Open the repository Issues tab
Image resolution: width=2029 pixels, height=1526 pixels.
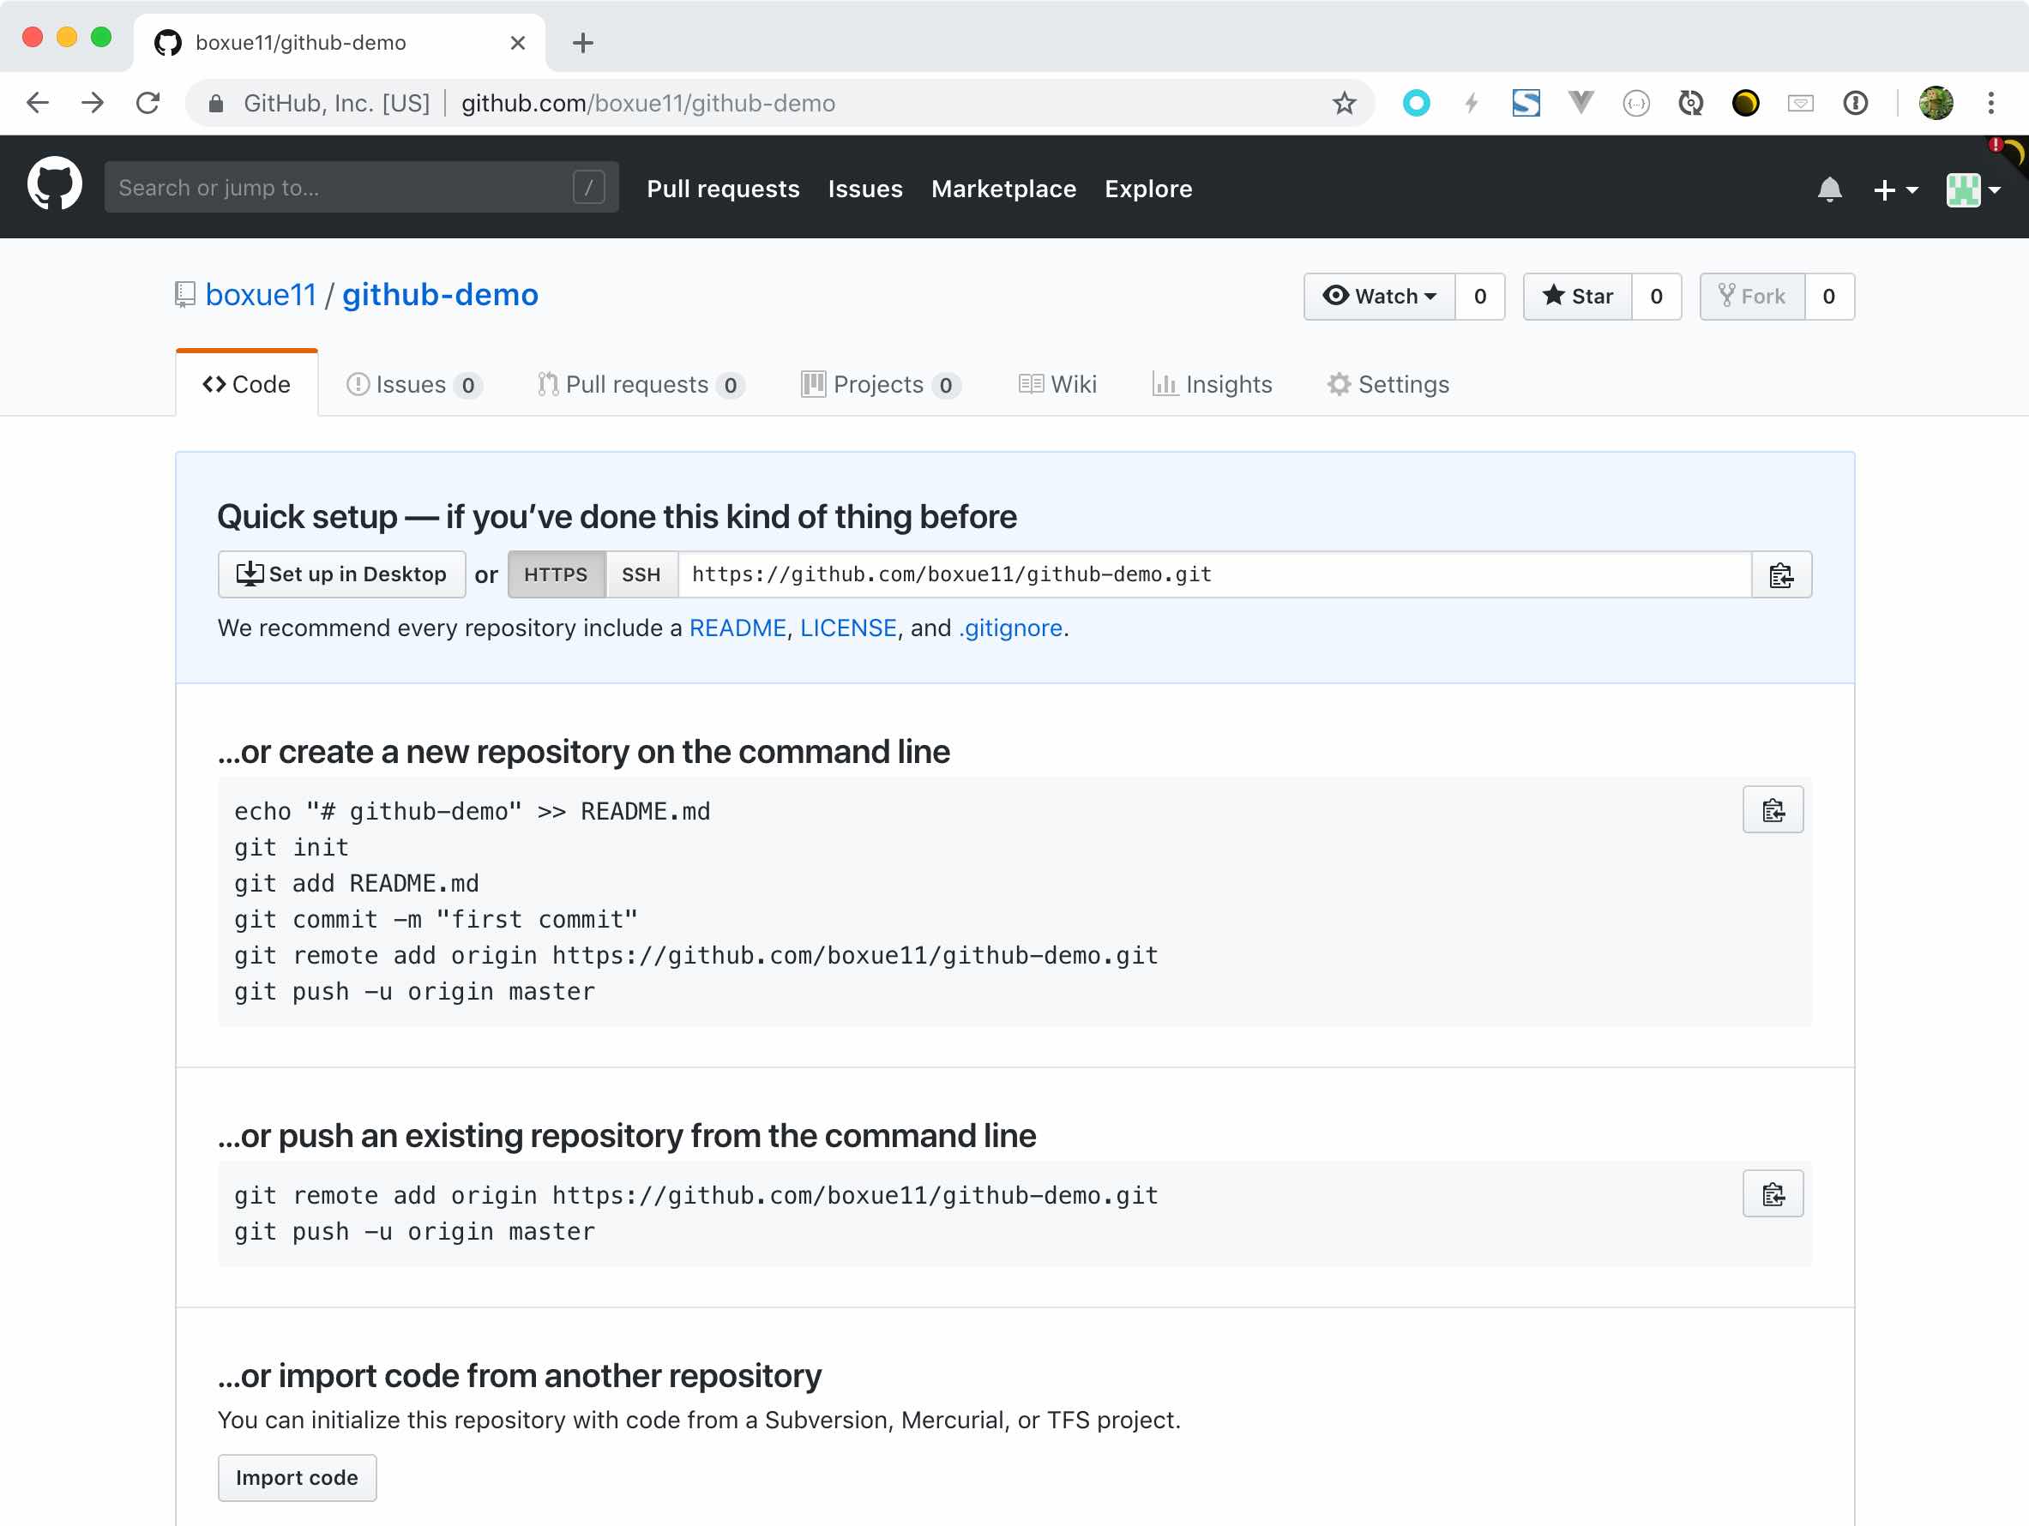point(413,384)
